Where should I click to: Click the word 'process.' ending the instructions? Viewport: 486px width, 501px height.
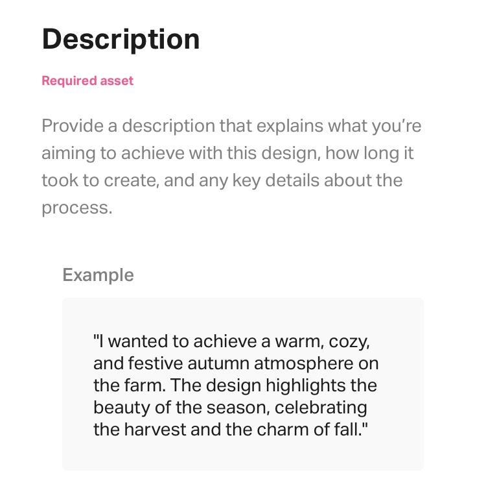point(77,208)
